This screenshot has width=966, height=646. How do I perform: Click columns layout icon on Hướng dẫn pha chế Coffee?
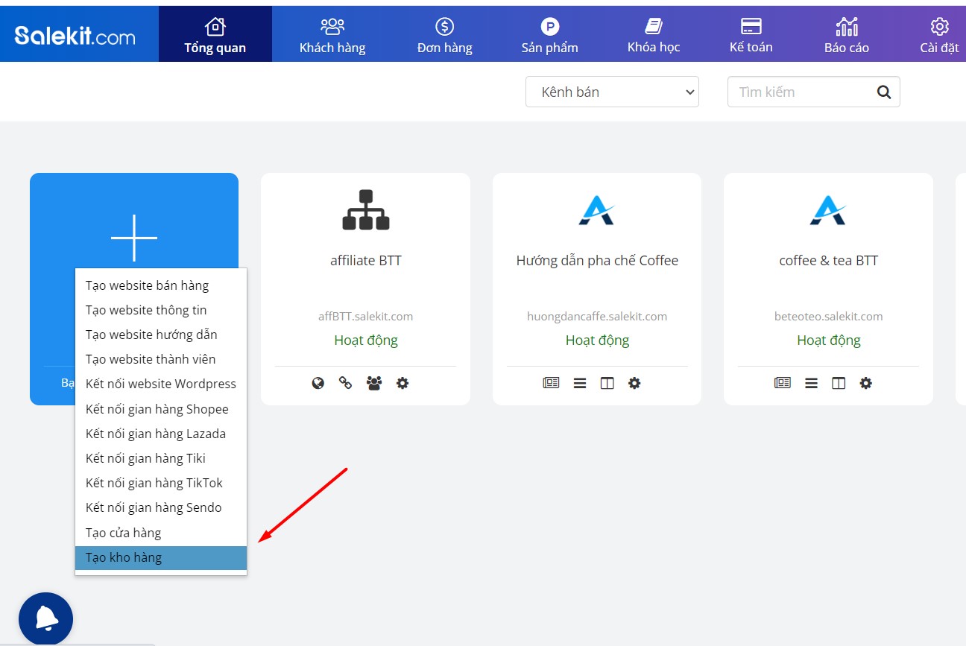[607, 384]
